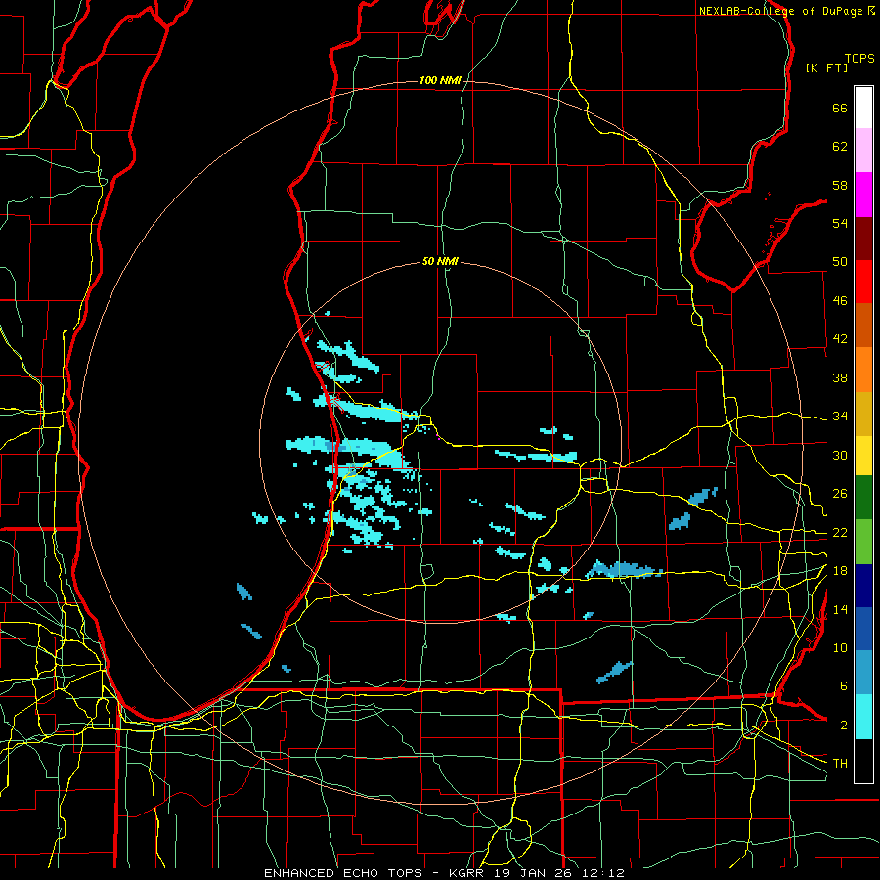Image resolution: width=880 pixels, height=880 pixels.
Task: Click the '2' legend value
Action: 843,726
